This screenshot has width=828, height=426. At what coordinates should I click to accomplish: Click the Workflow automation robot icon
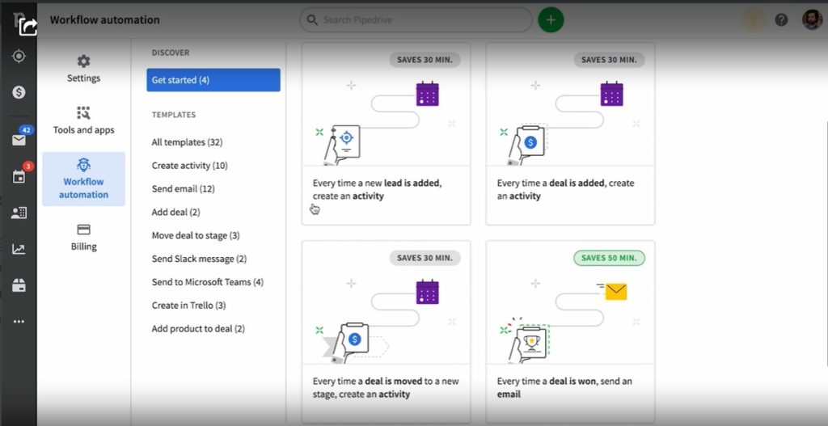point(83,165)
